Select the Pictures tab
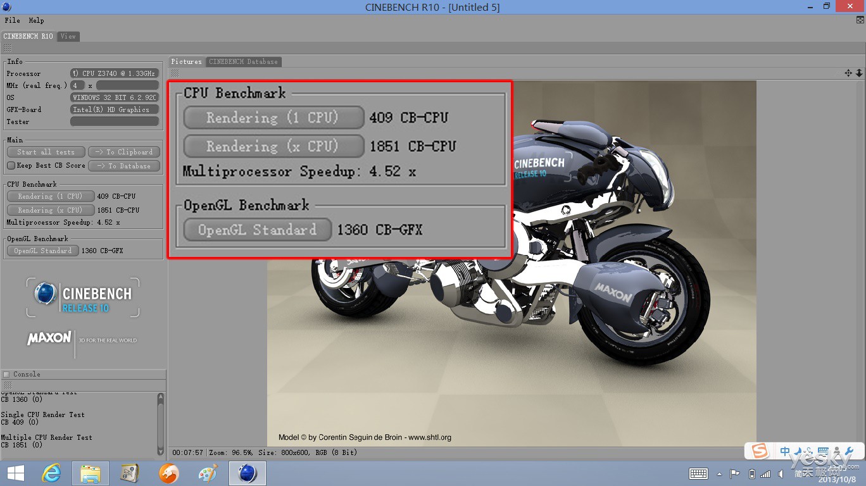The image size is (866, 486). tap(186, 61)
